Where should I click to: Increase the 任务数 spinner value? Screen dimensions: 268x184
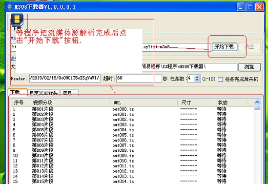point(197,77)
